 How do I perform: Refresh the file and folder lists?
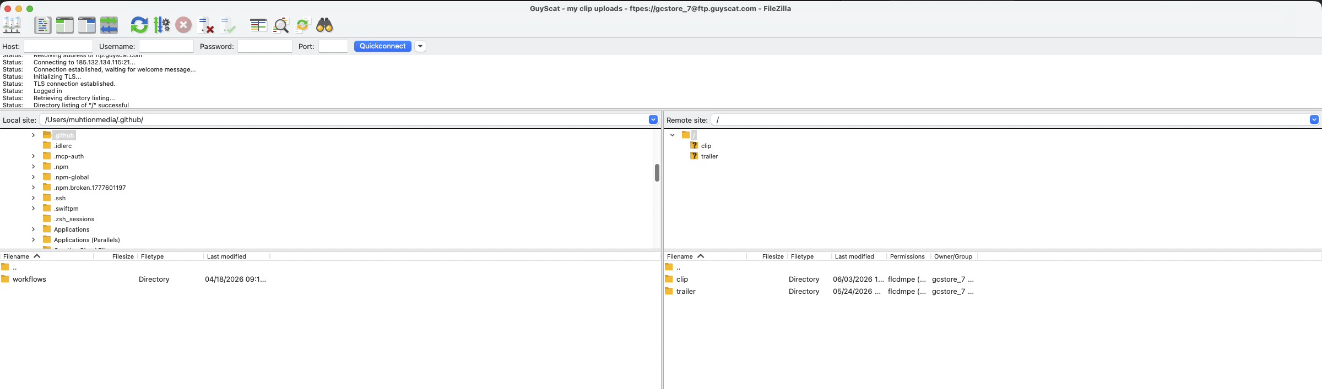(139, 25)
